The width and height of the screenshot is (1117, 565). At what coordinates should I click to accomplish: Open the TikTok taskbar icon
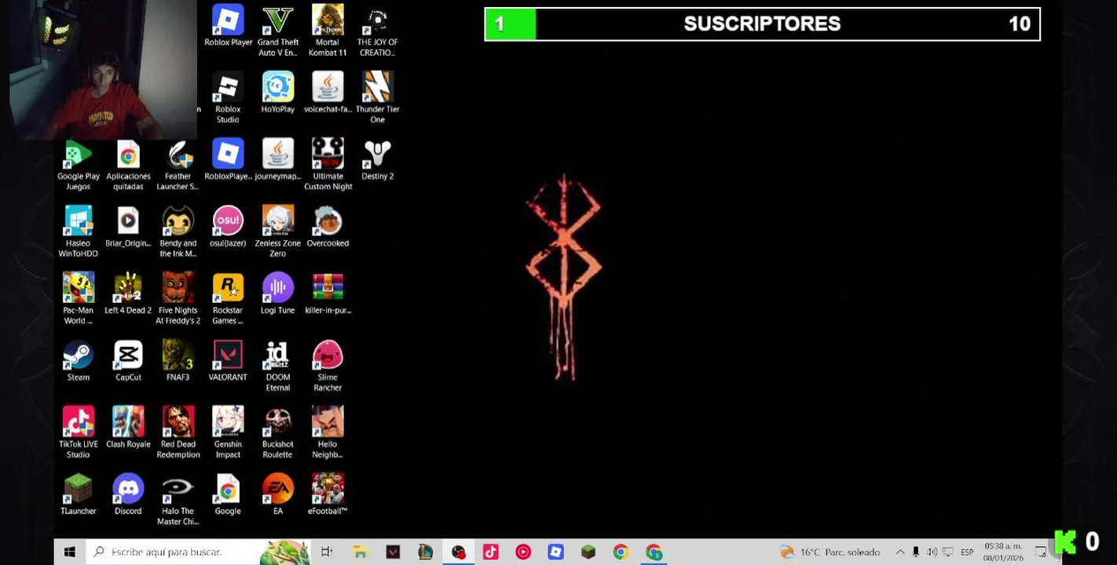coord(490,552)
